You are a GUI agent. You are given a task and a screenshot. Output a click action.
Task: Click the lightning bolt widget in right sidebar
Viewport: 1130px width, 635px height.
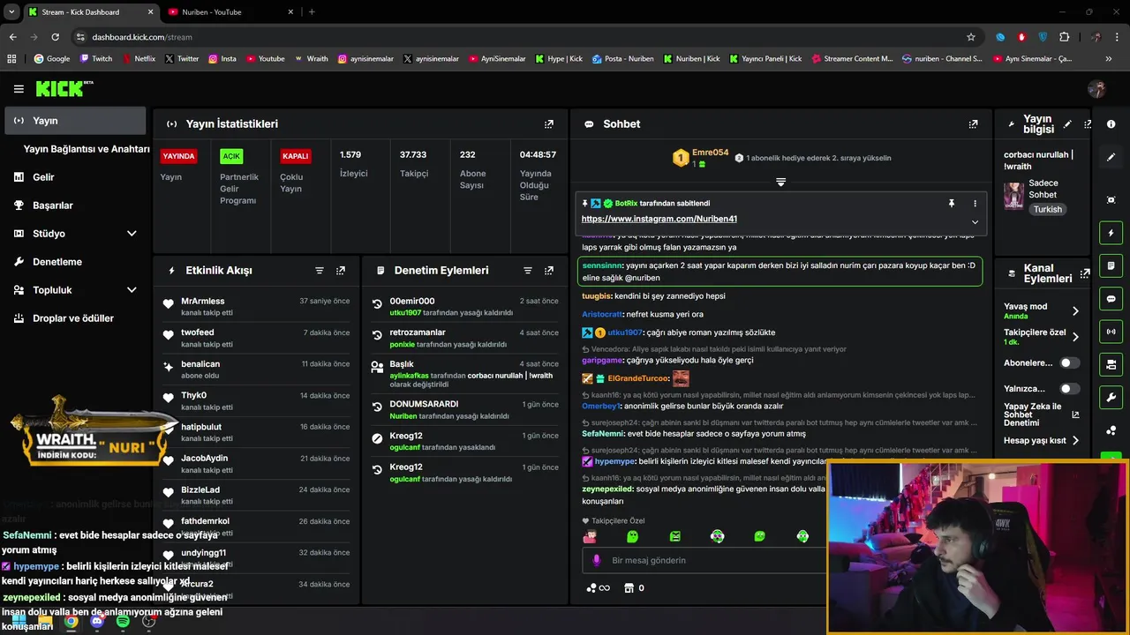pyautogui.click(x=1111, y=233)
